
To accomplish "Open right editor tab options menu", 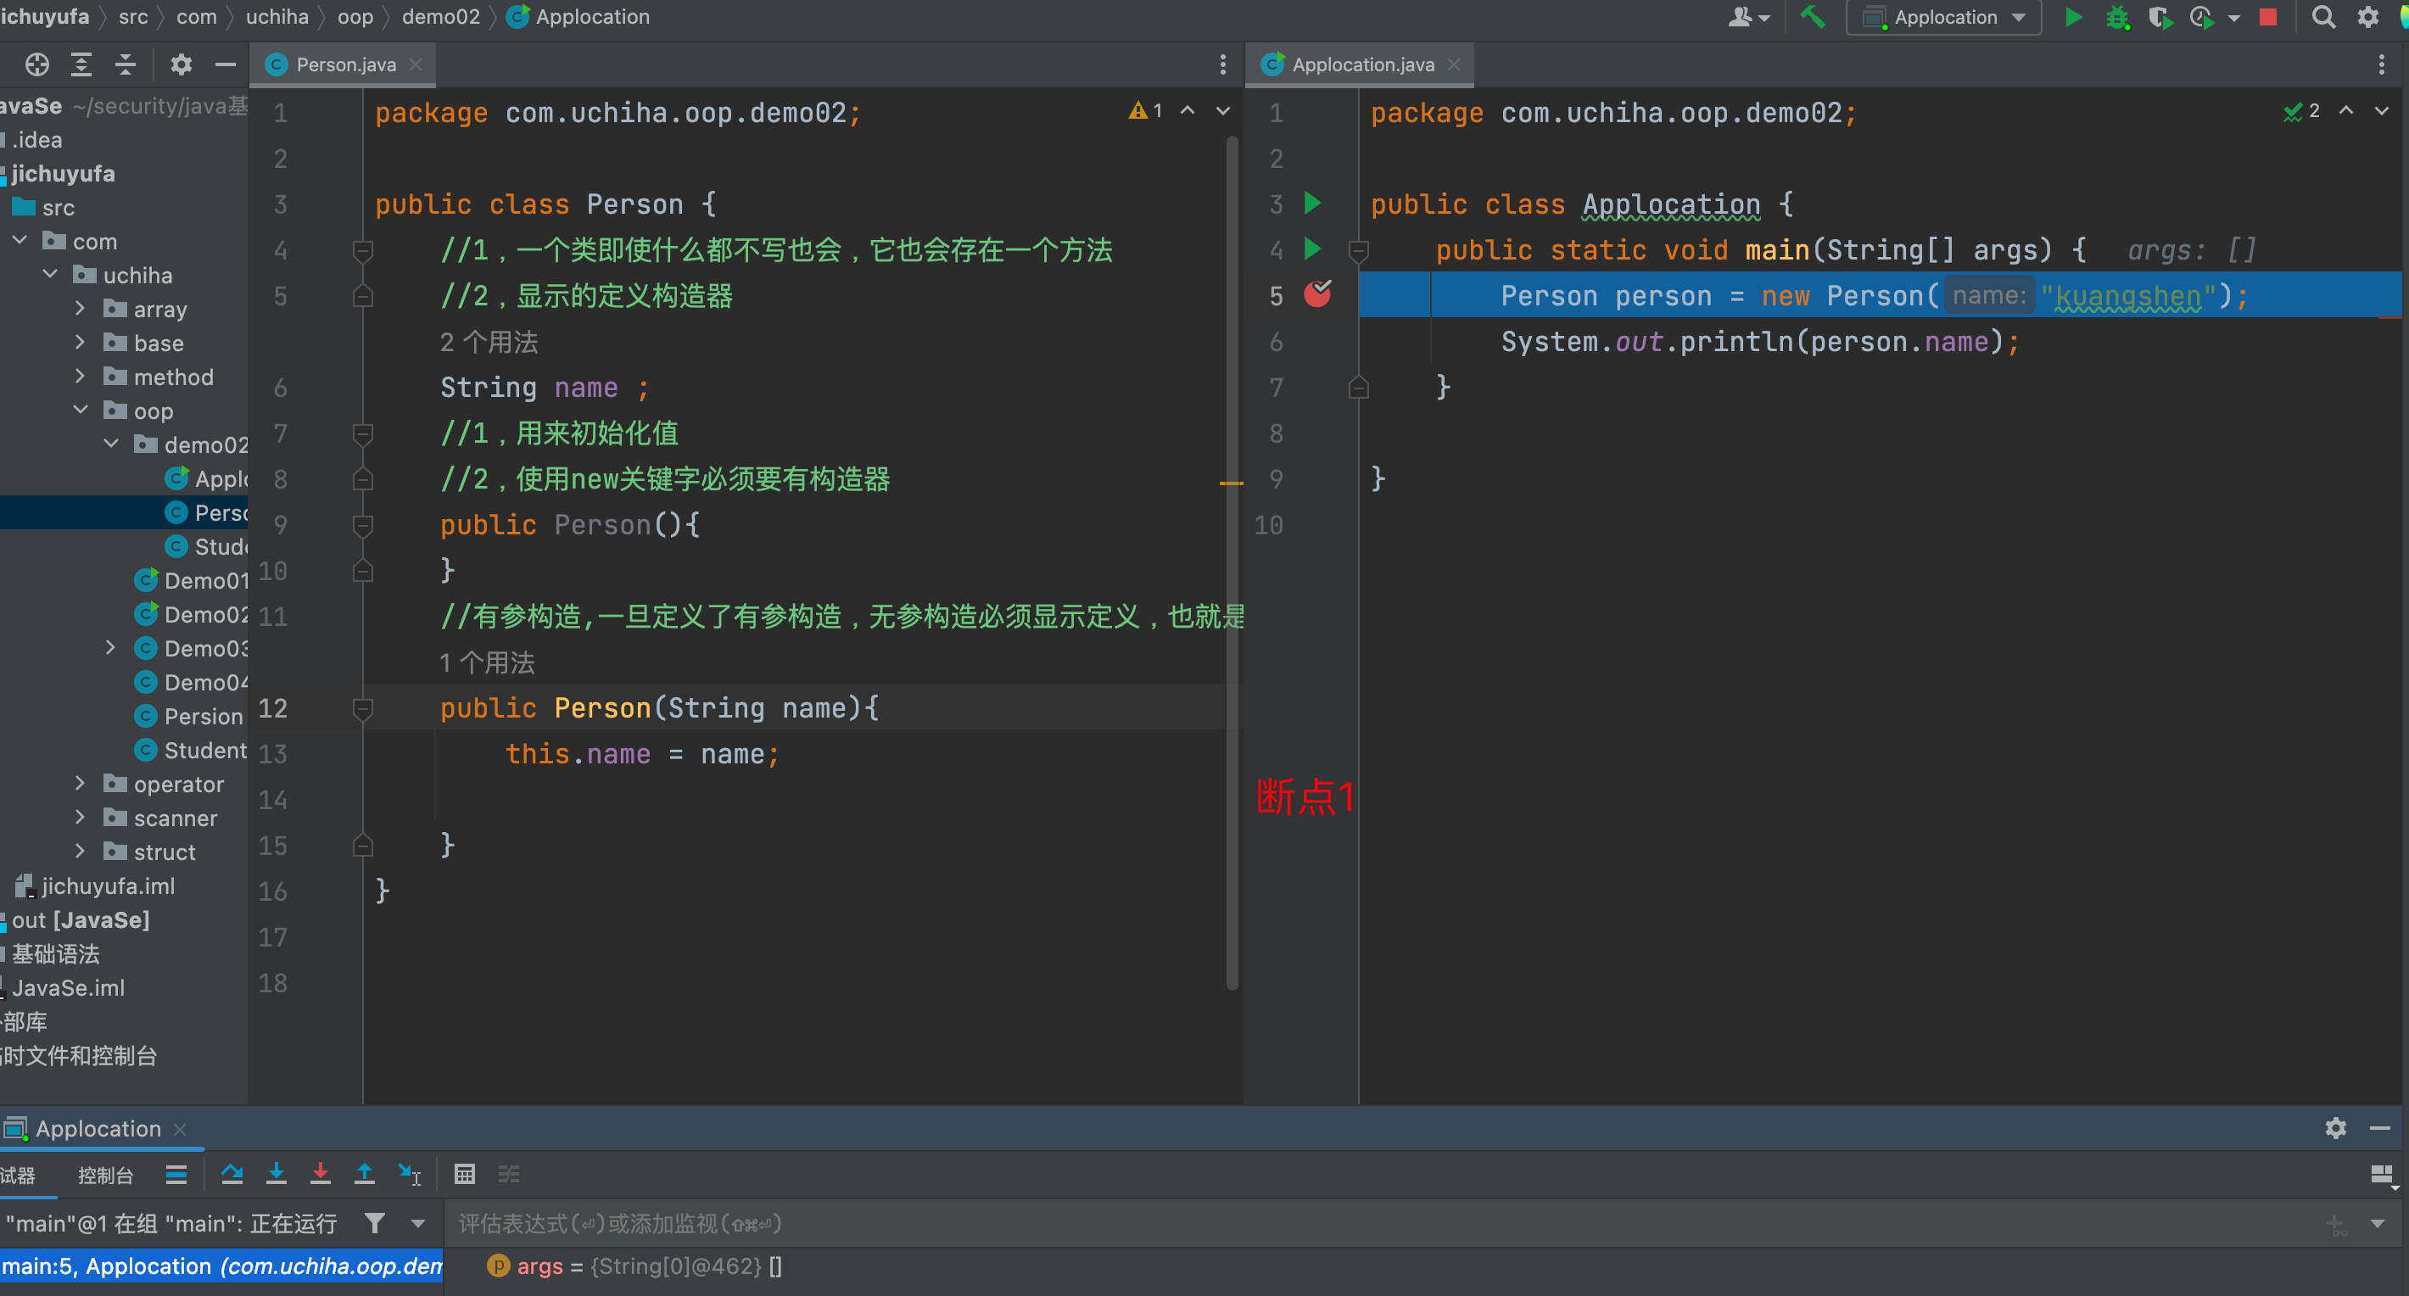I will [x=2381, y=64].
